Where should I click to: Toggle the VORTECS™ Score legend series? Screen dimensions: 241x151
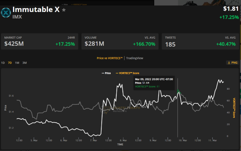(x=127, y=73)
